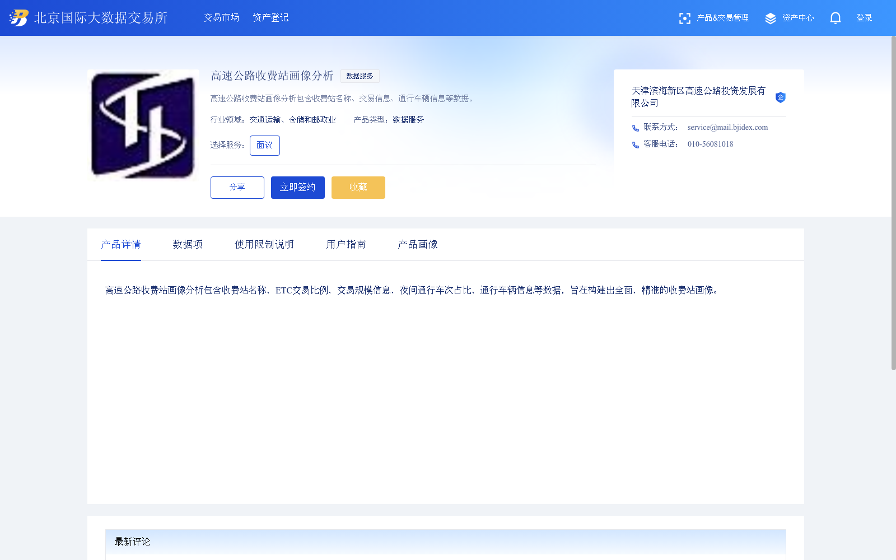Switch to the 产品画像 tab
This screenshot has height=560, width=896.
click(417, 244)
